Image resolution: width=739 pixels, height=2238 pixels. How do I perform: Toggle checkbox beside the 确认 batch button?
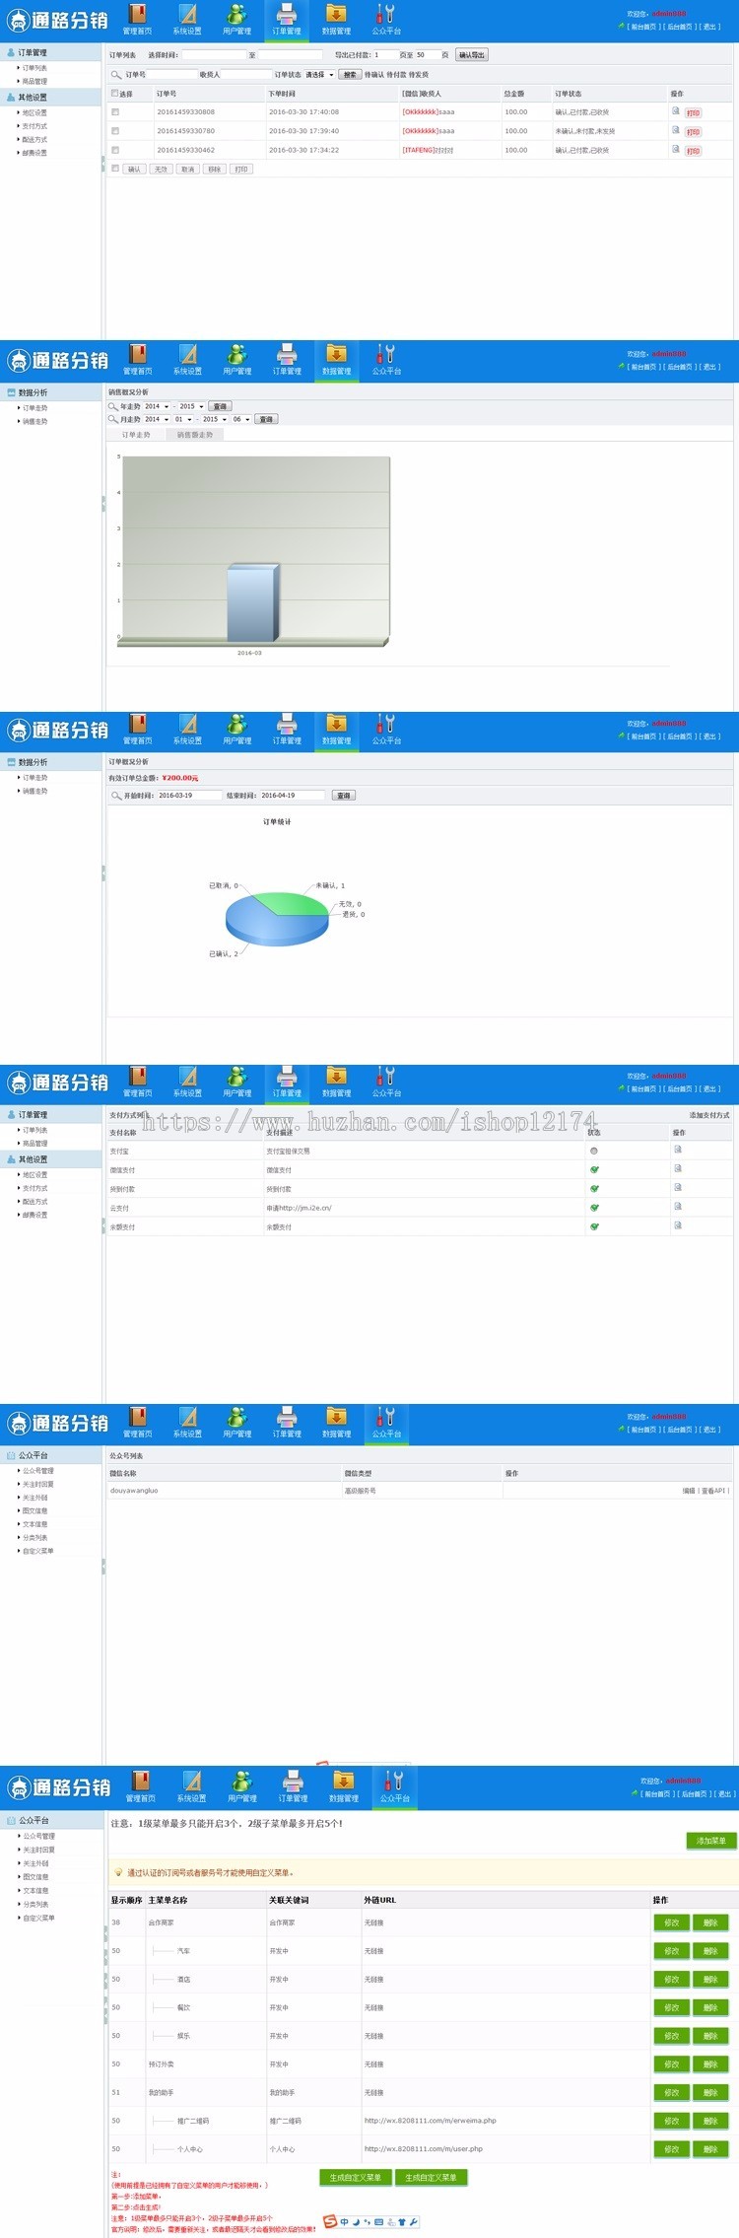point(115,169)
